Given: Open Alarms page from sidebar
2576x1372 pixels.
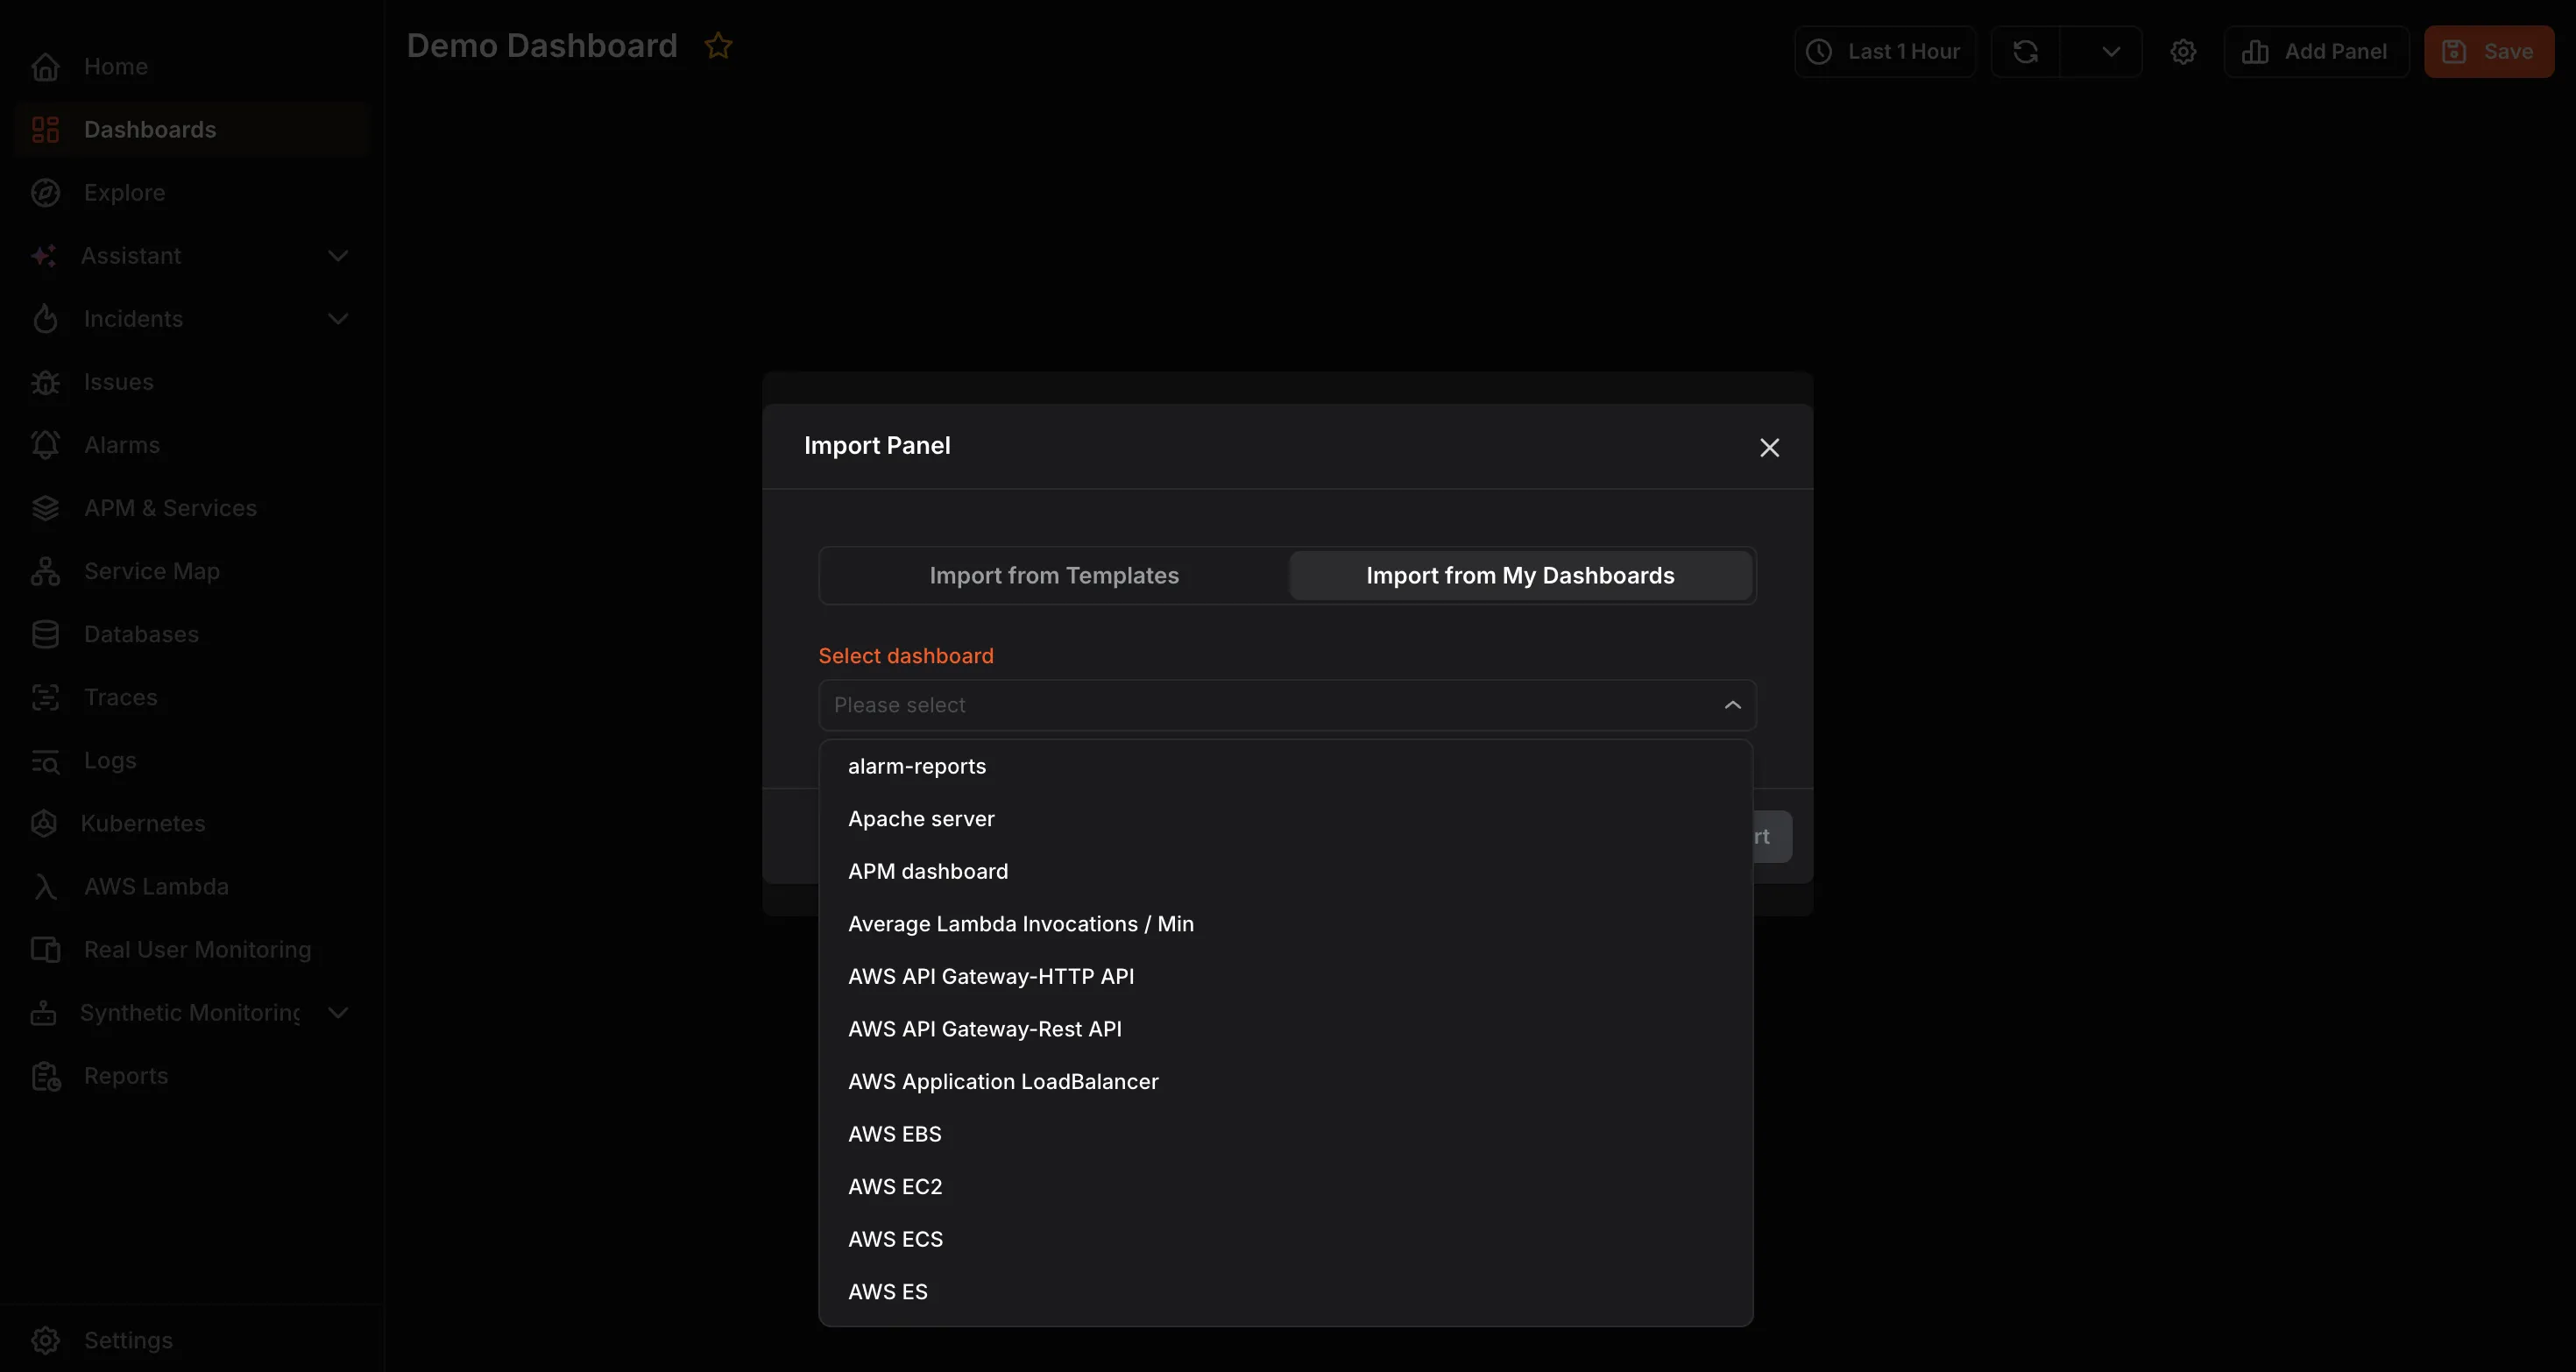Looking at the screenshot, I should (x=192, y=445).
